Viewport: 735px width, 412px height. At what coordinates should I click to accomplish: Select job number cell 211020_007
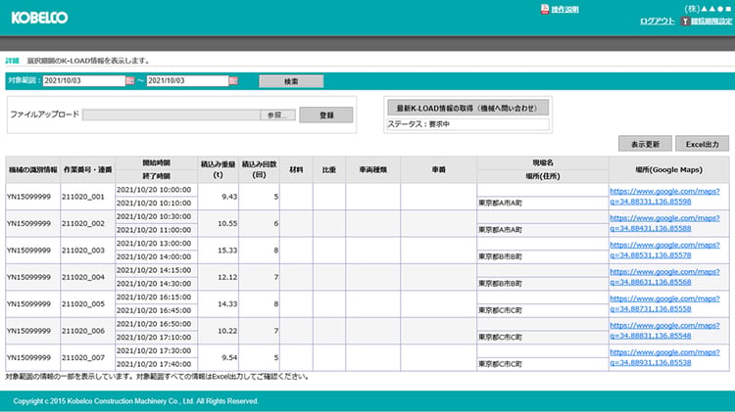87,357
